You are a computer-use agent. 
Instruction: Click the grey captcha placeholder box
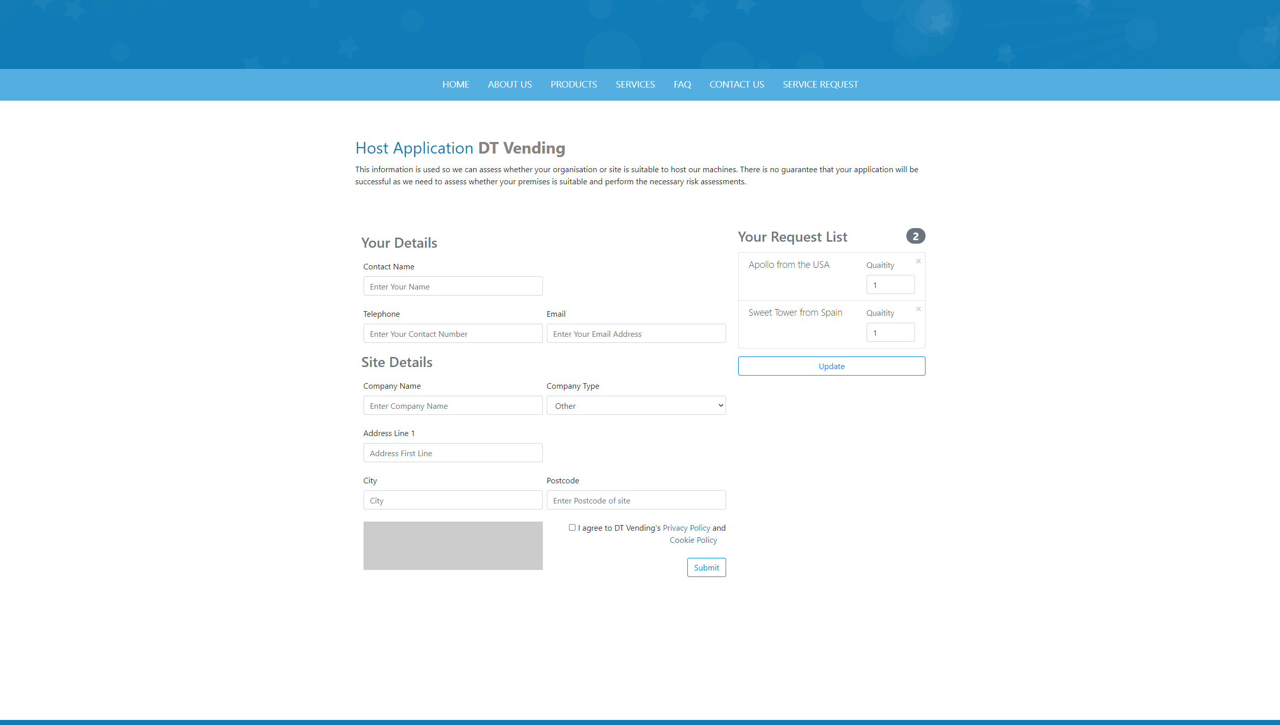click(x=453, y=546)
